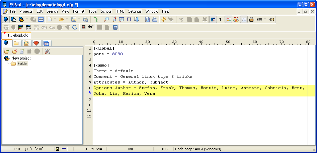The image size is (317, 153).
Task: Open the HTML menu
Action: coord(120,11)
